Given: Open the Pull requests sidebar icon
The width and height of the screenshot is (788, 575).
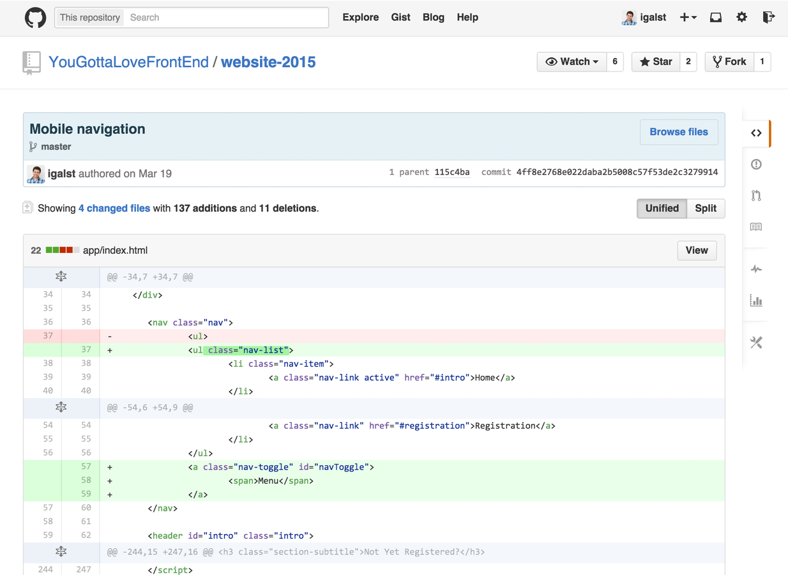Looking at the screenshot, I should 756,195.
